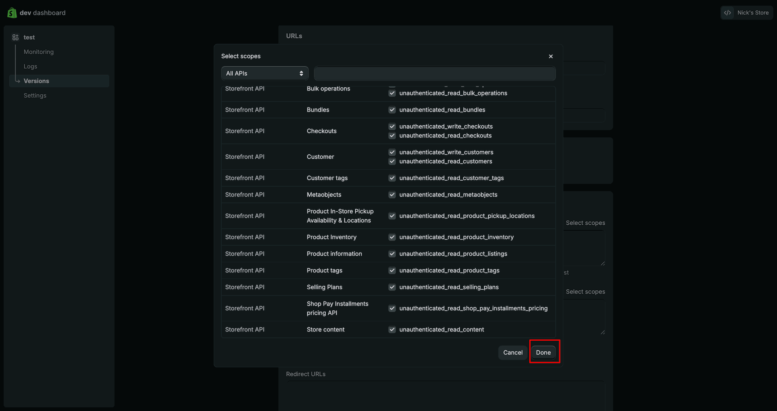The height and width of the screenshot is (411, 777).
Task: Click the Selling Plans row label
Action: (325, 287)
